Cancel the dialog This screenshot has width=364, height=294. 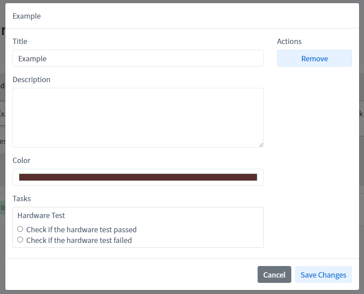(274, 274)
